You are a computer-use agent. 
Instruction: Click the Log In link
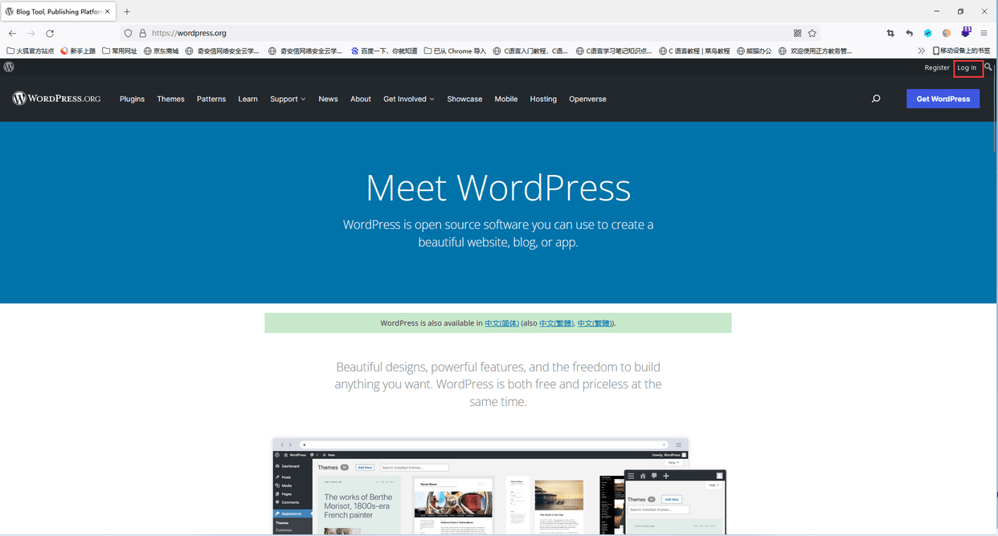click(967, 67)
